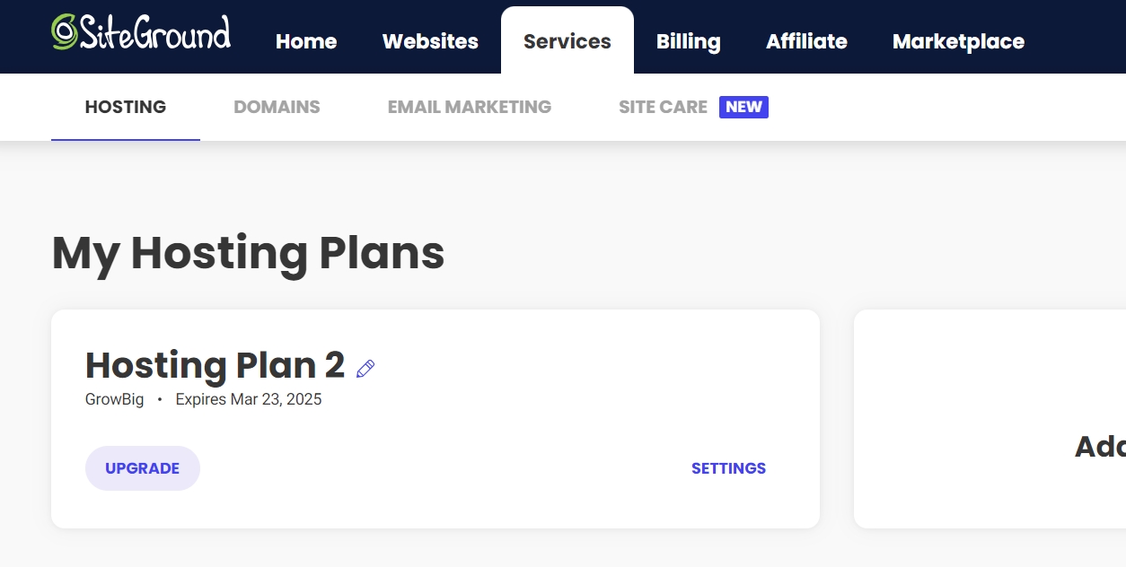Click the NEW badge beside Site Care
This screenshot has width=1126, height=567.
(x=743, y=107)
